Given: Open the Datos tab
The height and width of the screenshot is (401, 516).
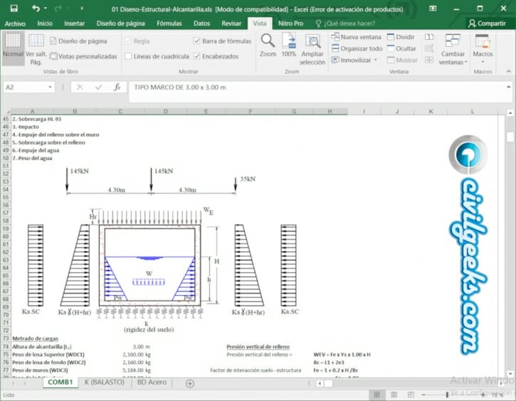Looking at the screenshot, I should (x=201, y=23).
